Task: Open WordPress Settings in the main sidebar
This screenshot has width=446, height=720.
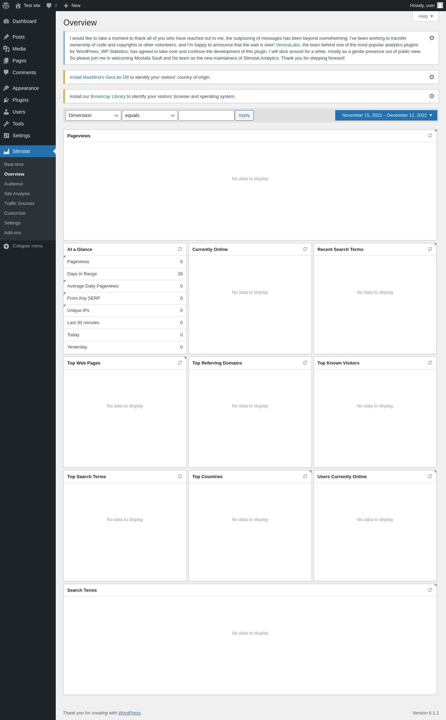Action: coord(28,136)
